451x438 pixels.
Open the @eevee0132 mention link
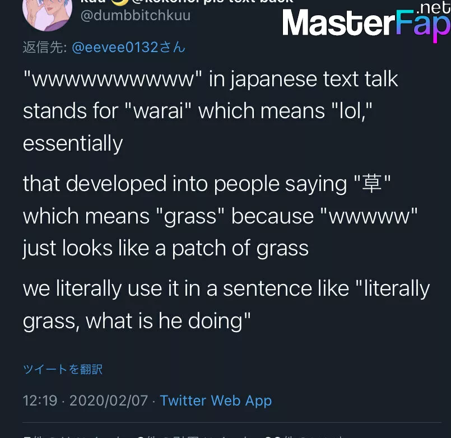(x=128, y=47)
